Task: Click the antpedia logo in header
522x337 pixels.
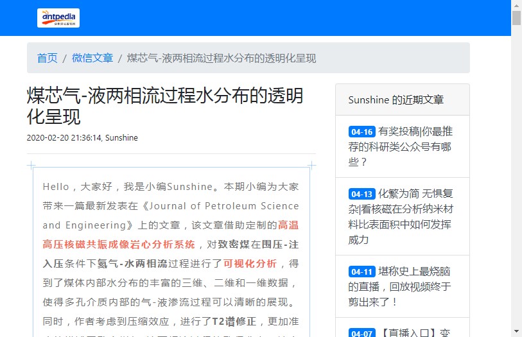Action: click(58, 18)
